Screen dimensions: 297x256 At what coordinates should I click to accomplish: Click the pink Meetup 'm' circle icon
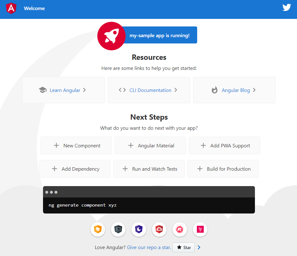tap(180, 230)
